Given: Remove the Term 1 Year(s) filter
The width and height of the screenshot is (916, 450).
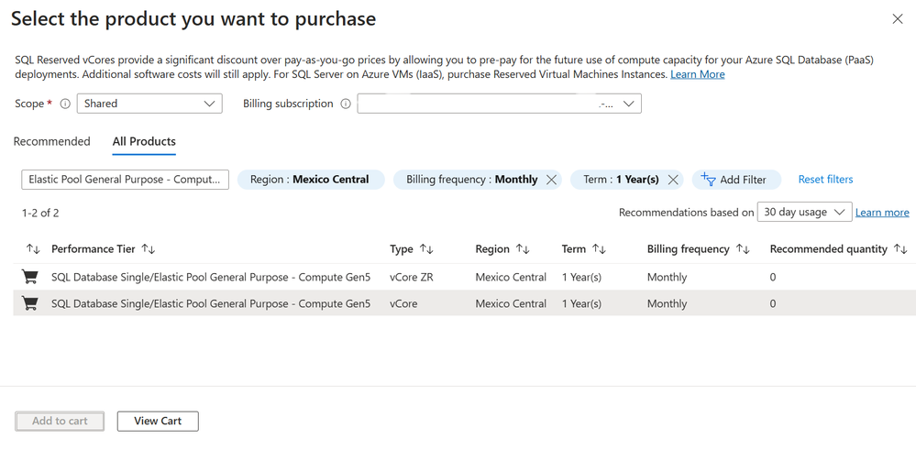Looking at the screenshot, I should click(x=673, y=180).
